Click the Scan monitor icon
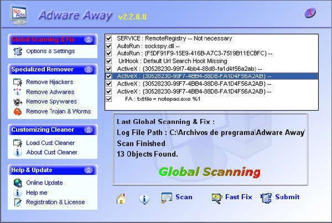This screenshot has width=332, height=223. click(x=167, y=198)
